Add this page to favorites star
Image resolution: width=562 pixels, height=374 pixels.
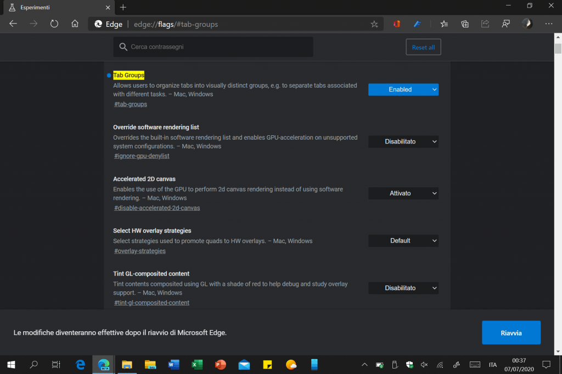tap(374, 24)
